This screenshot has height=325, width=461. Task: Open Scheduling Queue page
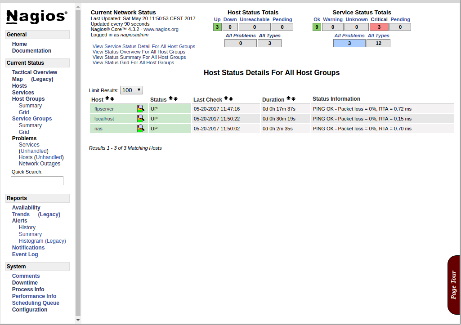point(36,303)
